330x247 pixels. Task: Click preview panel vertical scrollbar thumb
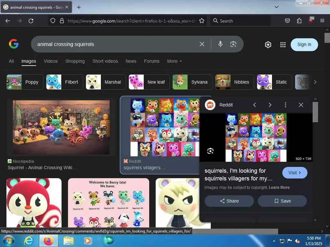(x=315, y=112)
